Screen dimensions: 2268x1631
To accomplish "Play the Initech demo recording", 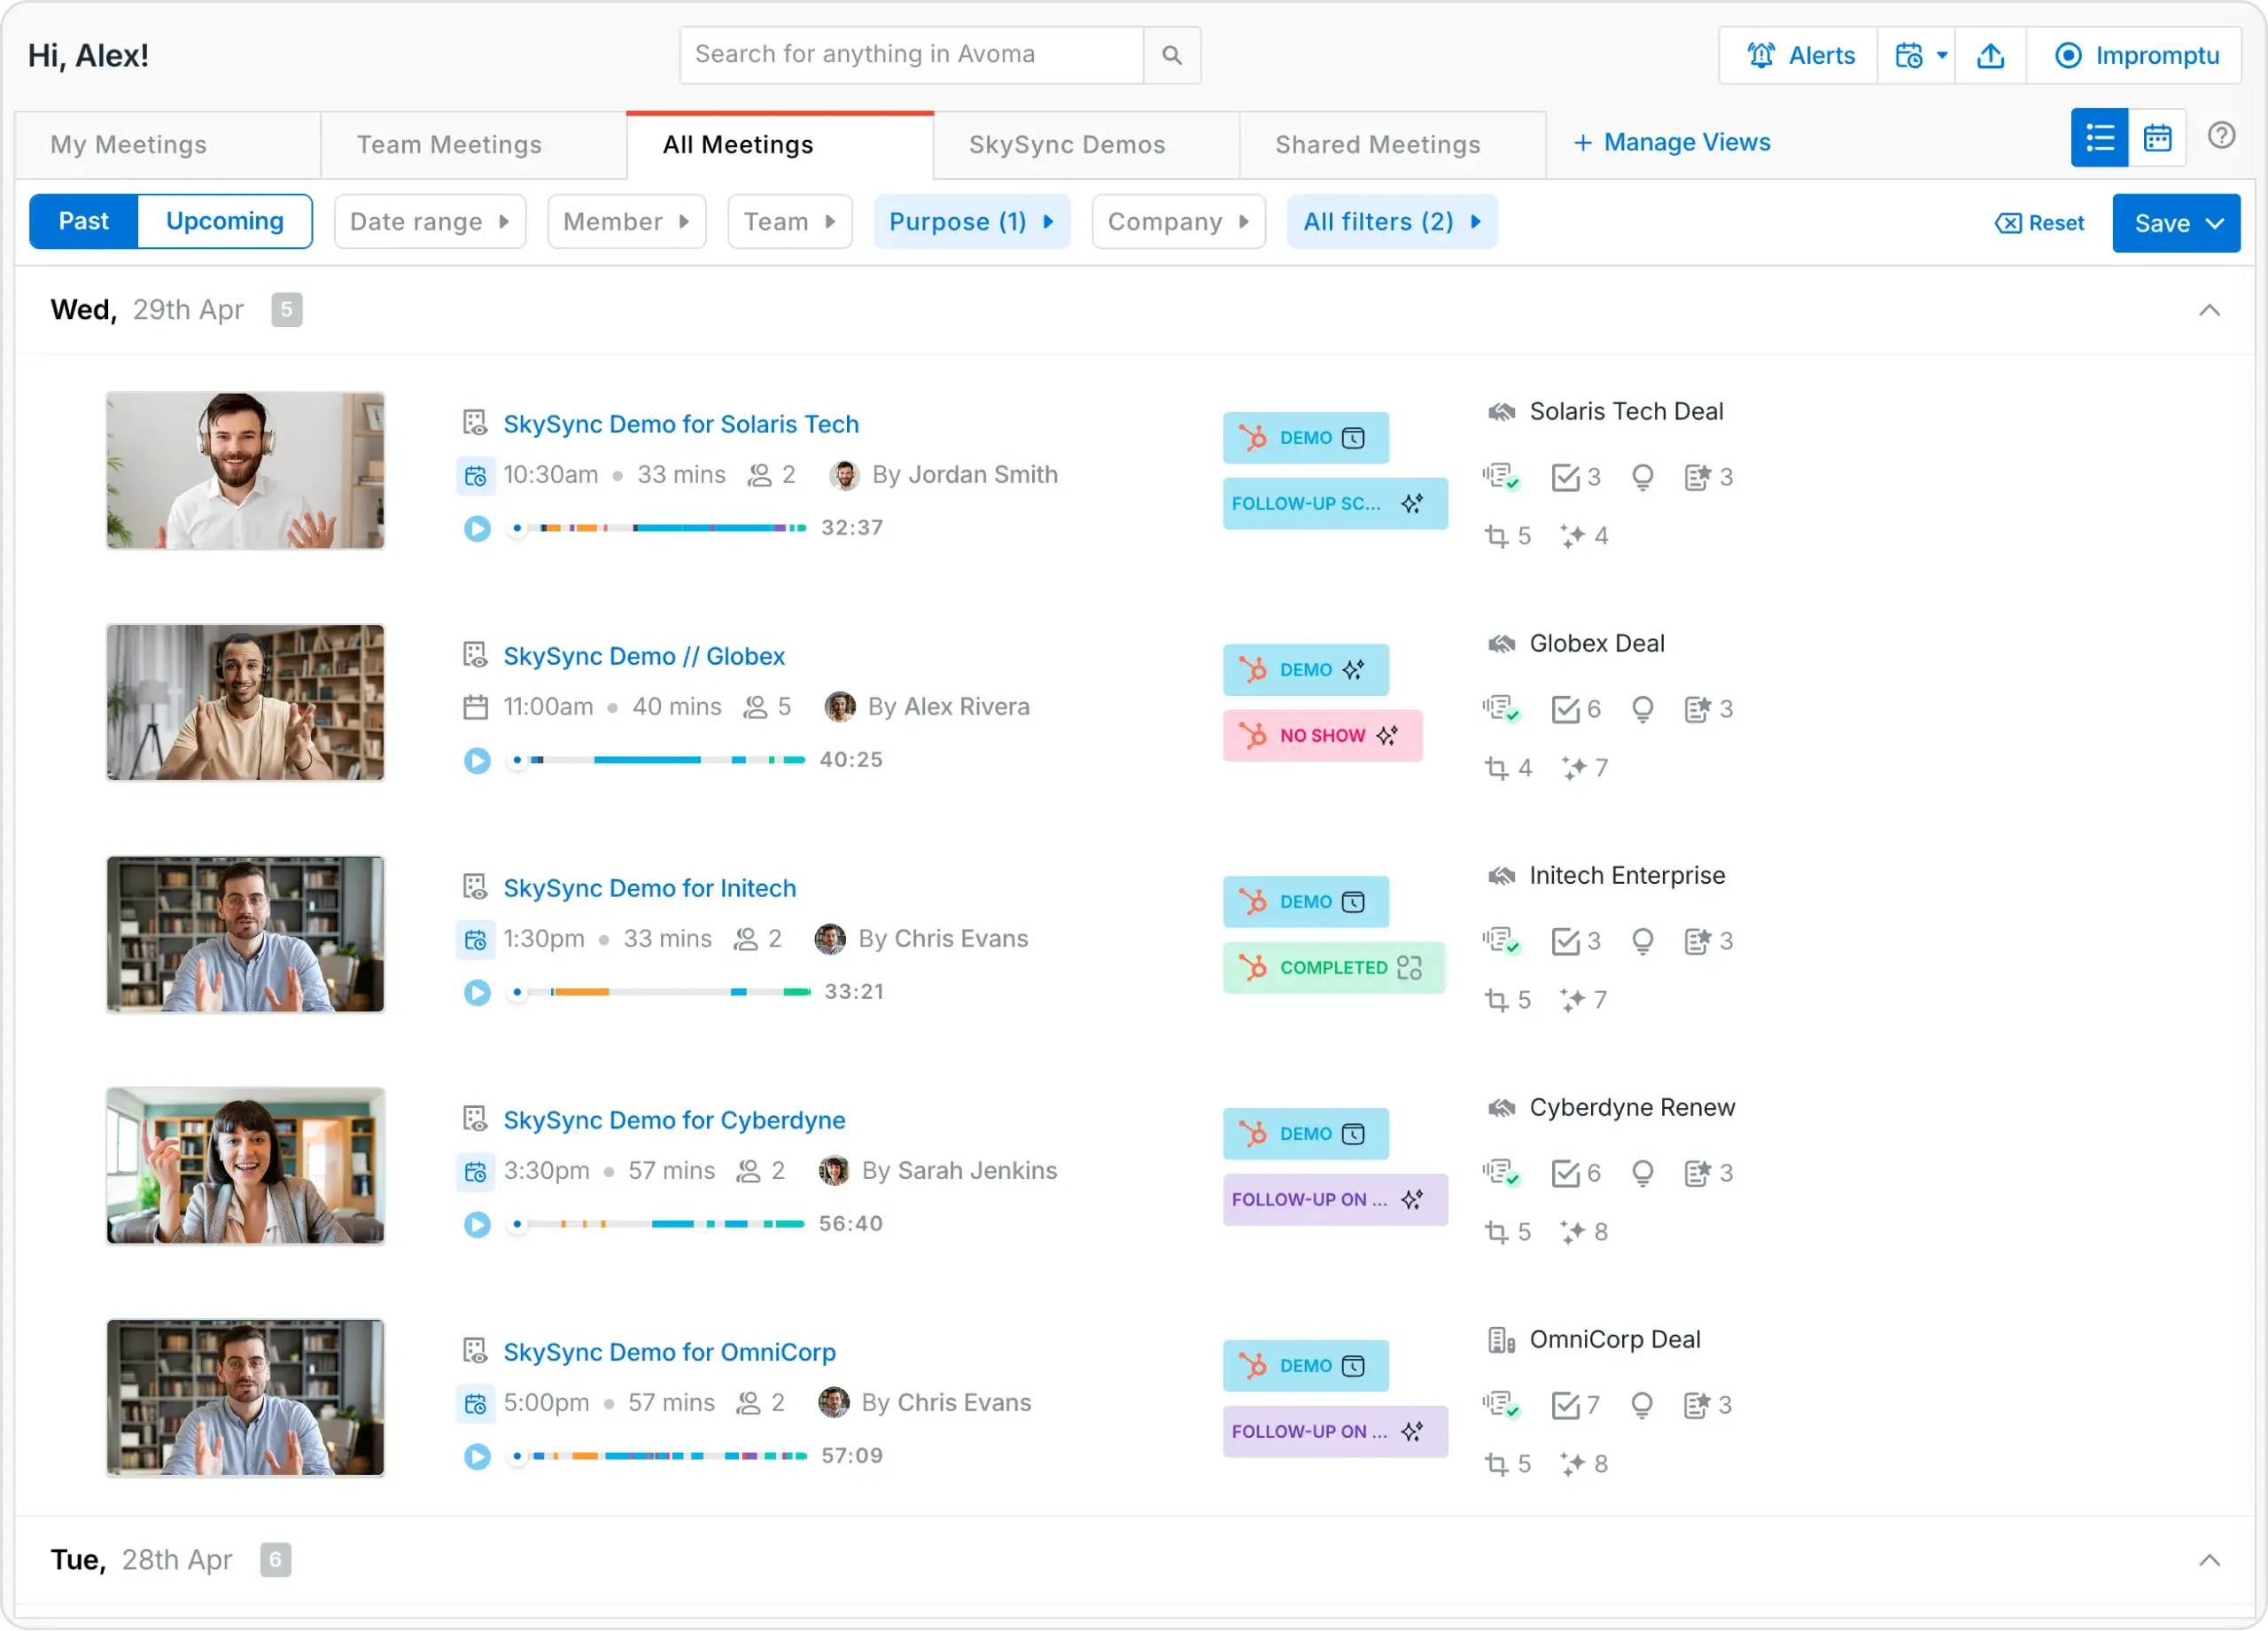I will 477,992.
